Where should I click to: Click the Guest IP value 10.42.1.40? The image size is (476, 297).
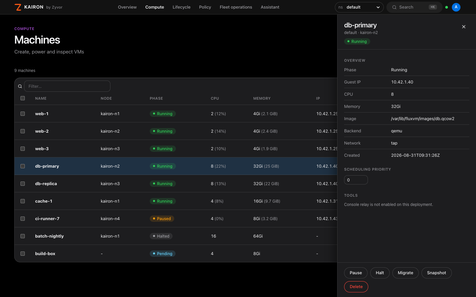tap(402, 82)
